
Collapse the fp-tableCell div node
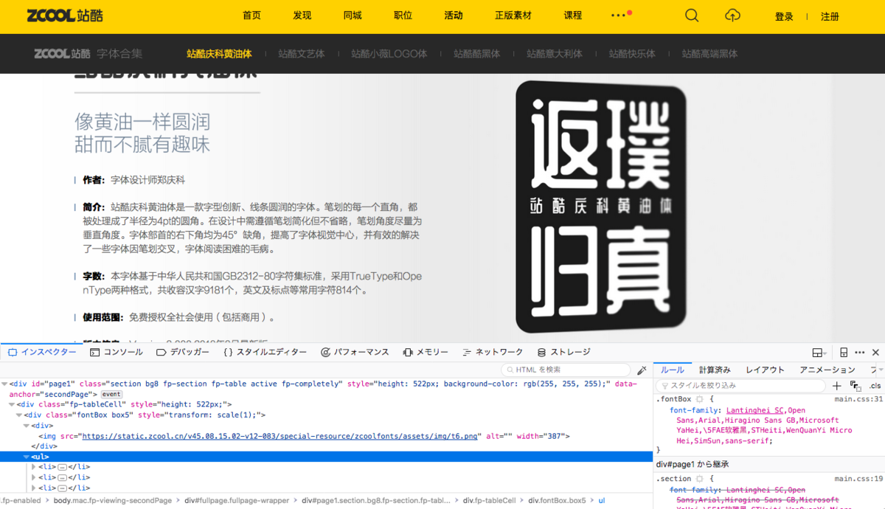12,404
